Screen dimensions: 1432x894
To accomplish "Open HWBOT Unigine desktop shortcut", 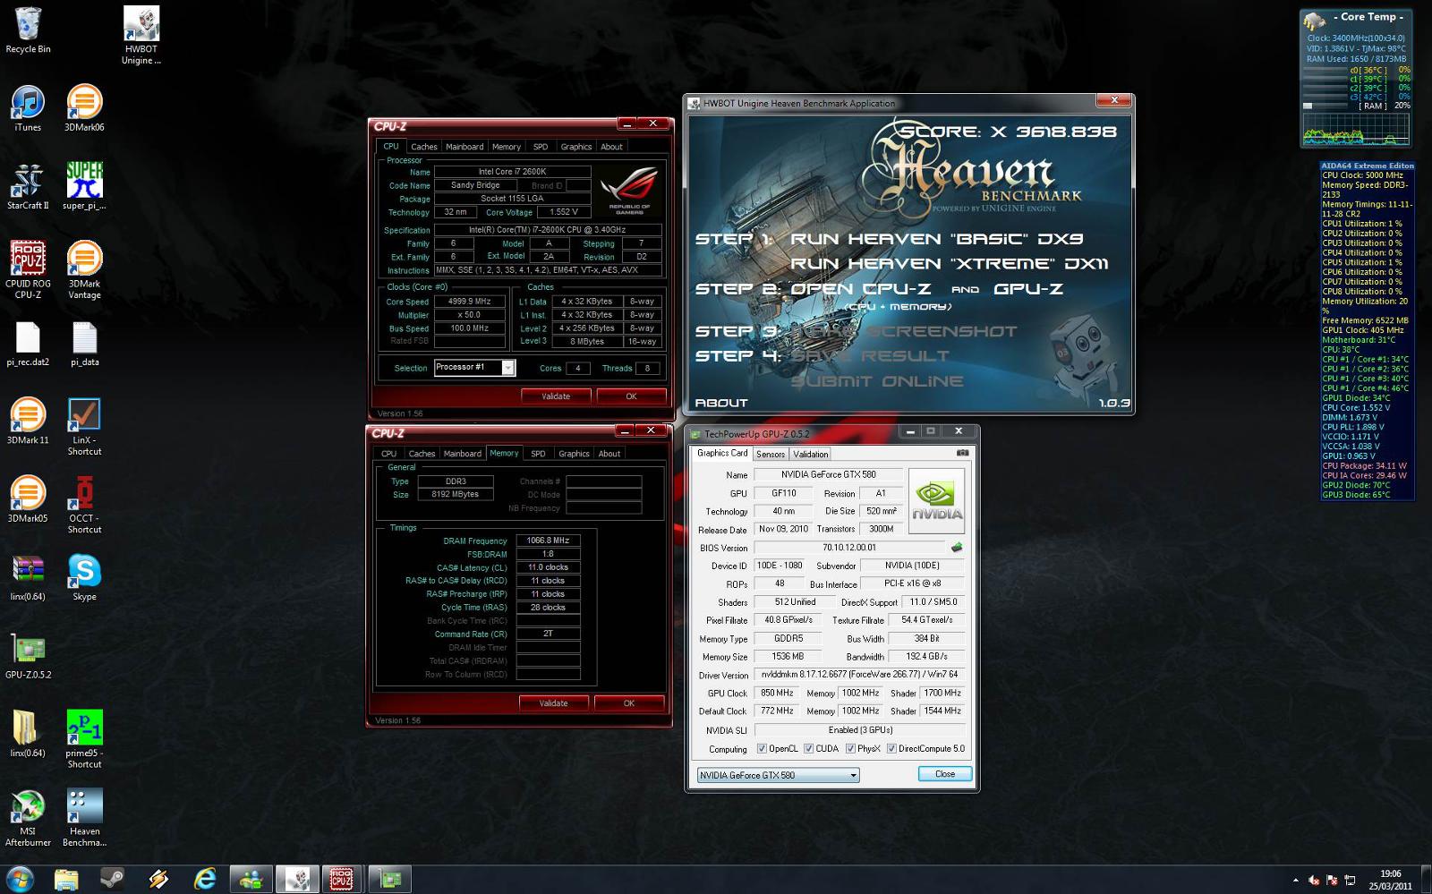I will [141, 36].
